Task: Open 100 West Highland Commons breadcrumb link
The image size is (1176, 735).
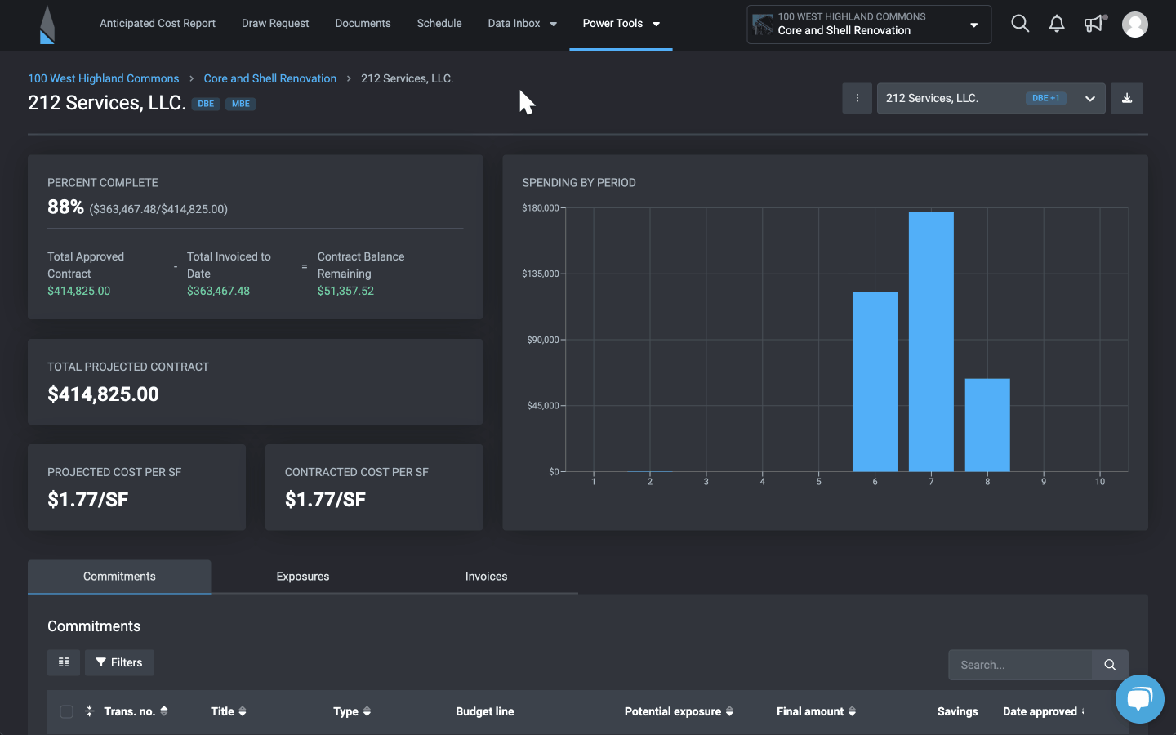Action: click(x=104, y=78)
